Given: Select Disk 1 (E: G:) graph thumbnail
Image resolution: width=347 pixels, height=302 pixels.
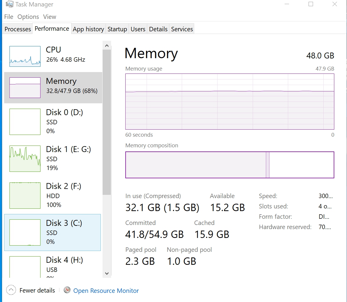Looking at the screenshot, I should [x=25, y=159].
